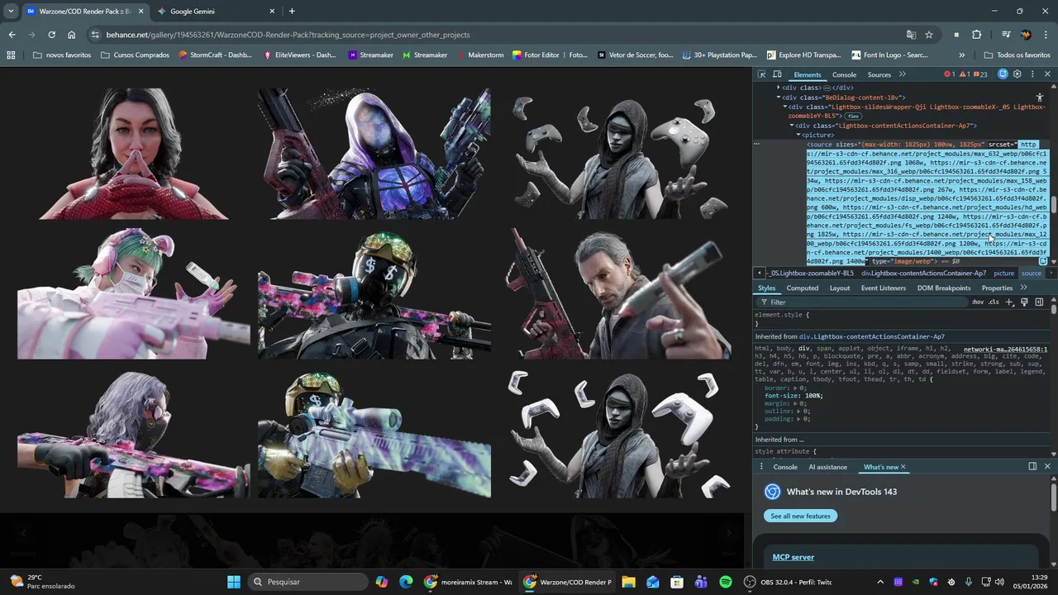Image resolution: width=1058 pixels, height=595 pixels.
Task: Toggle the device toolbar icon in DevTools
Action: [x=777, y=74]
